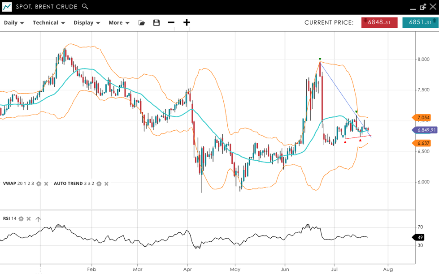Click the red sell price 6848.51
Viewport: 439px width, 274px height.
(x=379, y=22)
